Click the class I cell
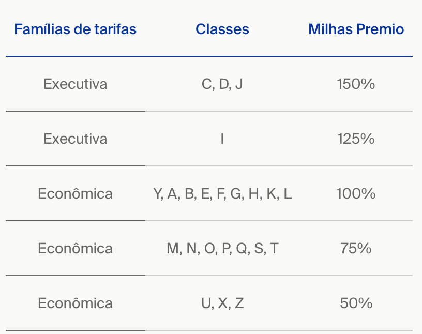The image size is (422, 334). click(222, 139)
